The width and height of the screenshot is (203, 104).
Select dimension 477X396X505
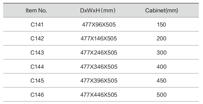pyautogui.click(x=99, y=81)
